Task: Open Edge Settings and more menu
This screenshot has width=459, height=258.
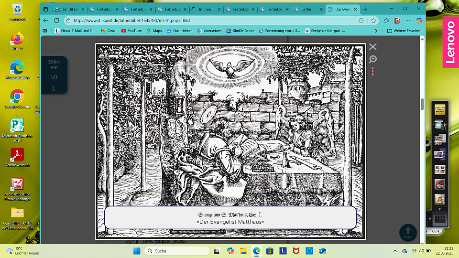Action: [x=408, y=21]
